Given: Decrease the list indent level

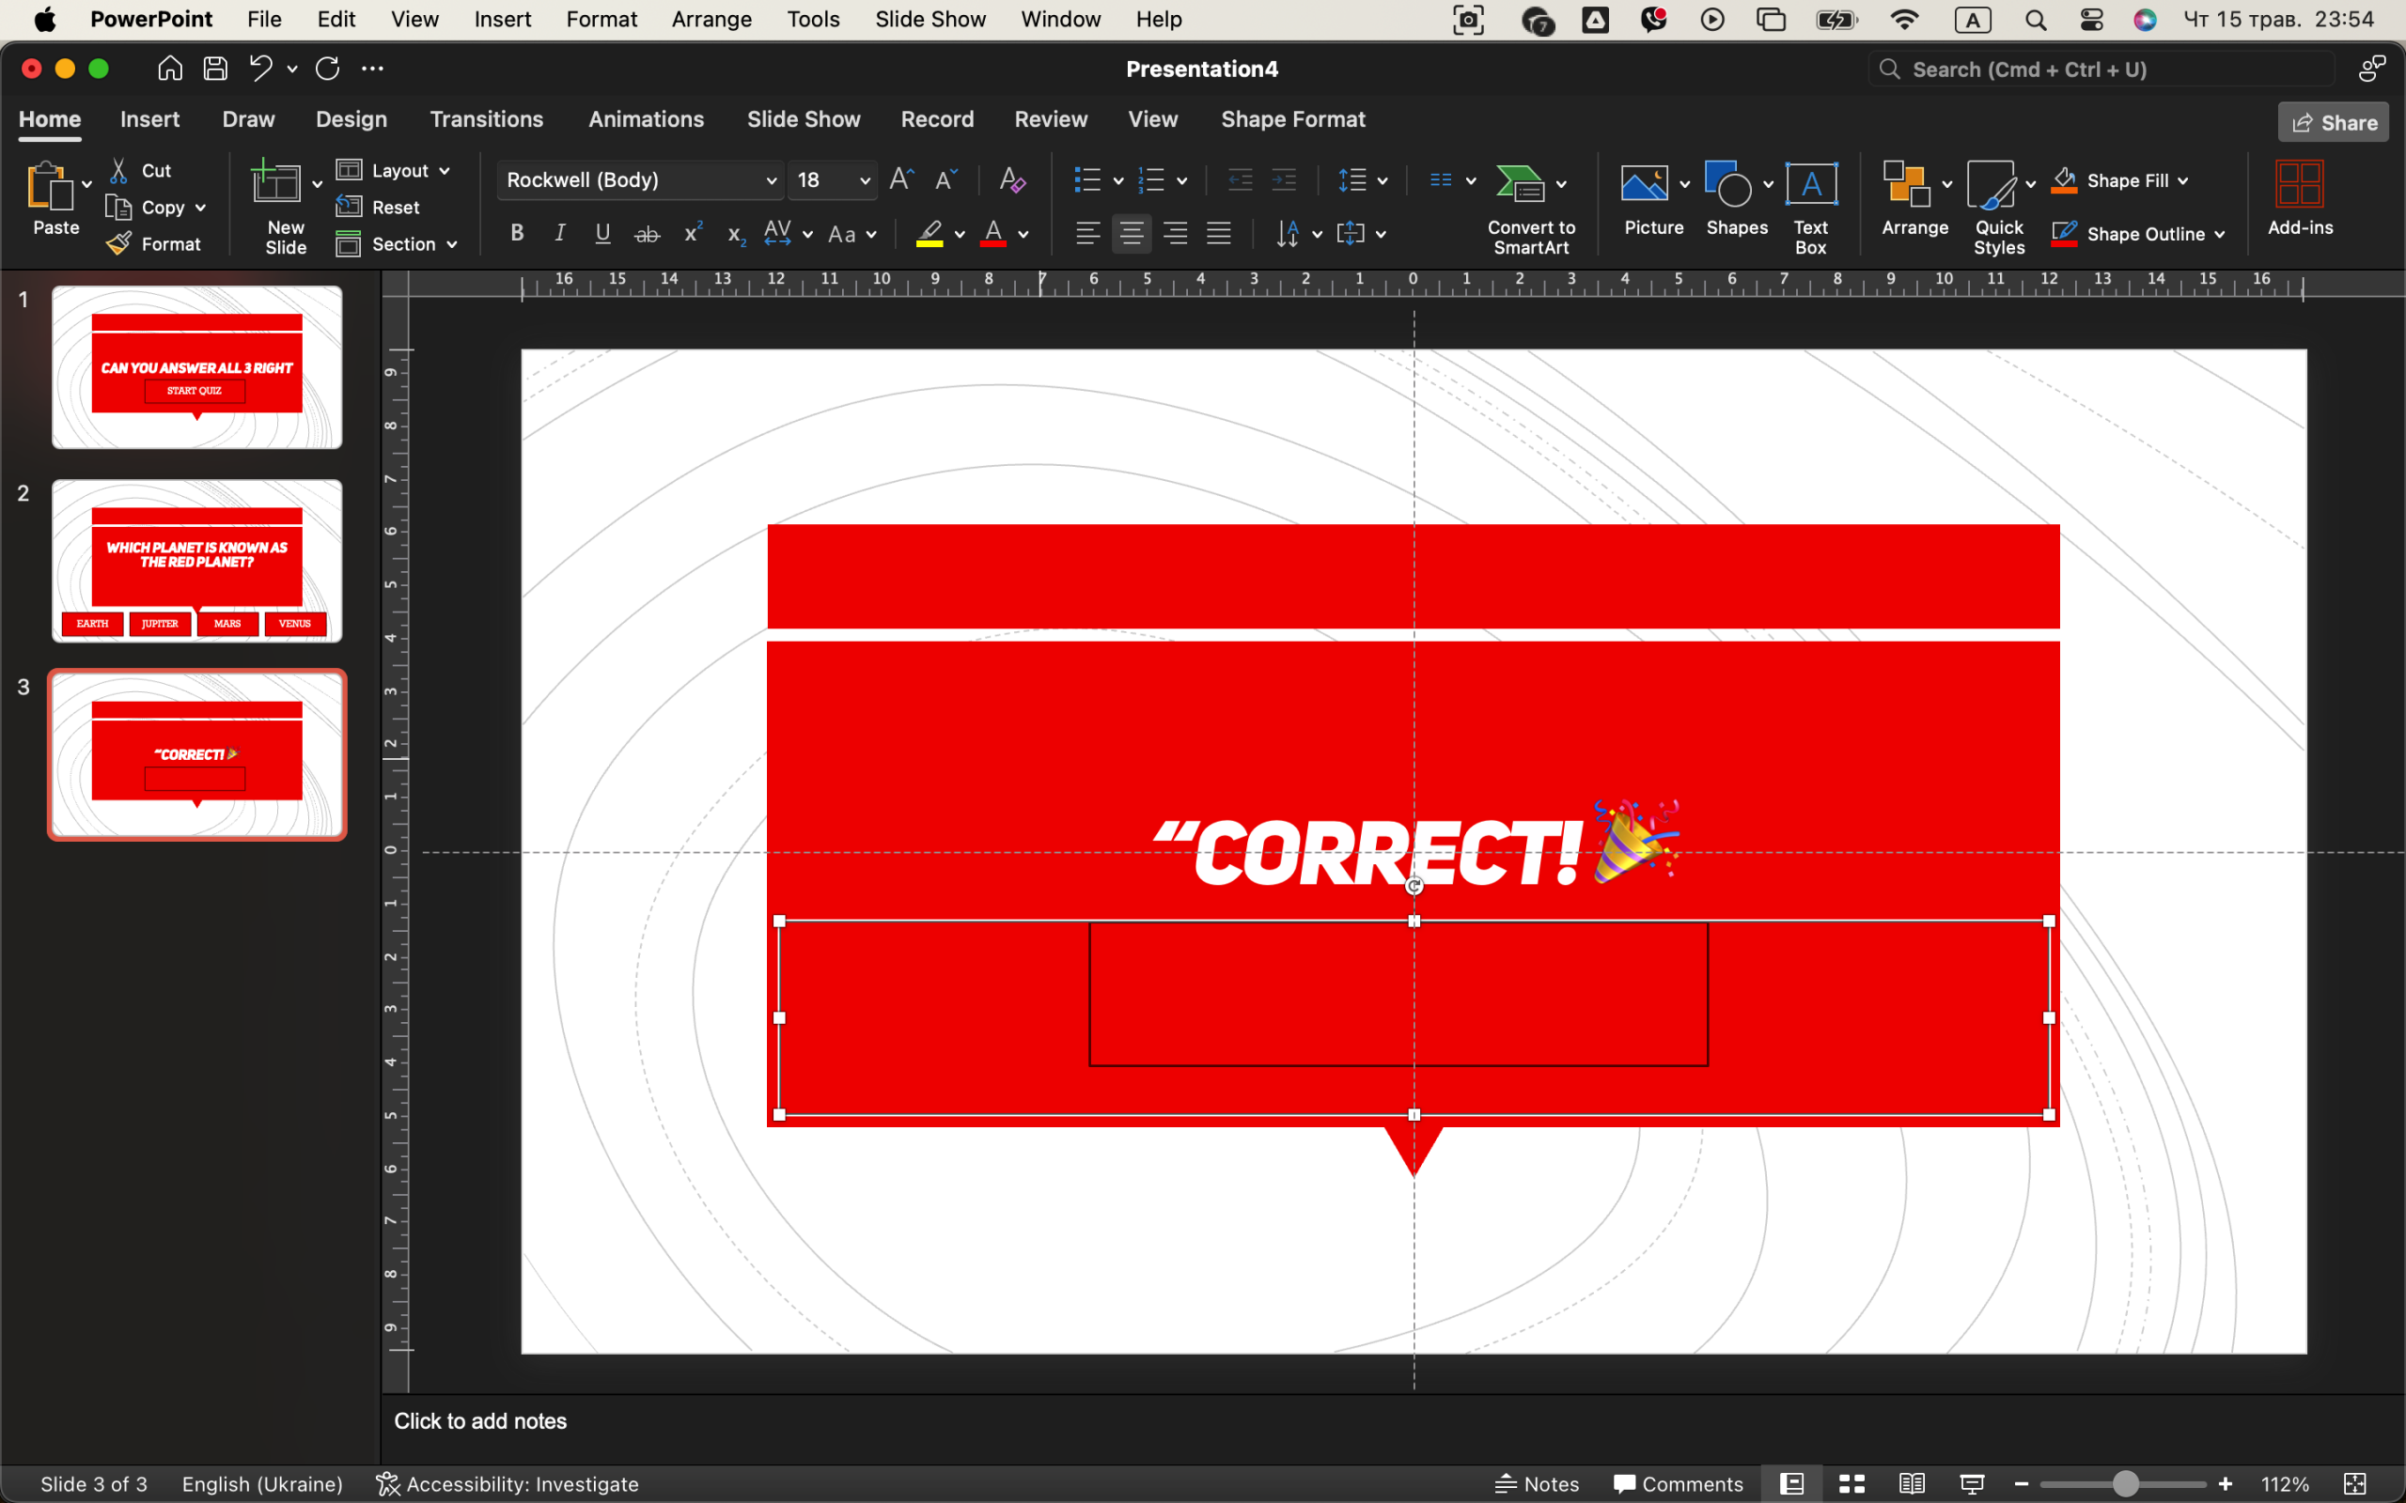Looking at the screenshot, I should tap(1240, 180).
